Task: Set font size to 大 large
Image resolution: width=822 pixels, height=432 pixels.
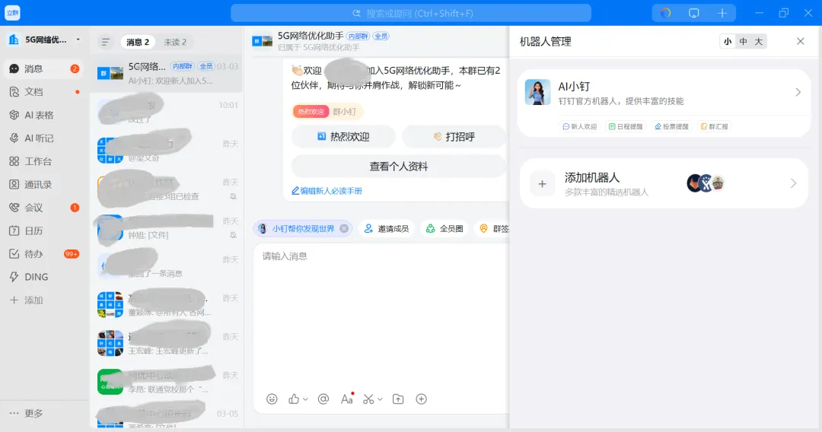Action: pyautogui.click(x=759, y=41)
